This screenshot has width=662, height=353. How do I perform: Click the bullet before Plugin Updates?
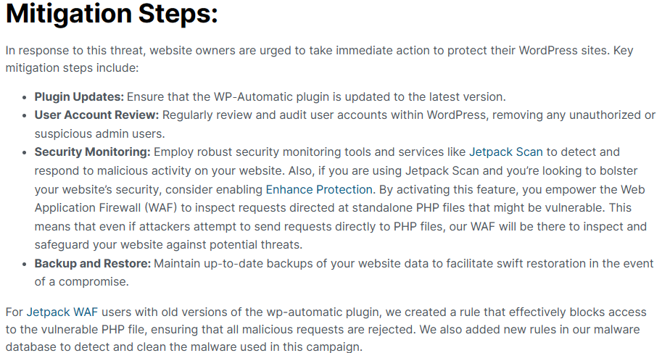coord(24,98)
